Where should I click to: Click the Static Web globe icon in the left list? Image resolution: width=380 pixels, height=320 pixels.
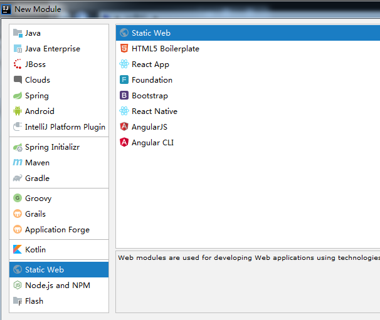click(18, 269)
